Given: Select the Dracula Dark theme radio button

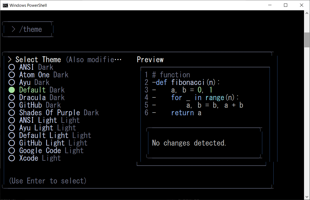Looking at the screenshot, I should point(12,97).
